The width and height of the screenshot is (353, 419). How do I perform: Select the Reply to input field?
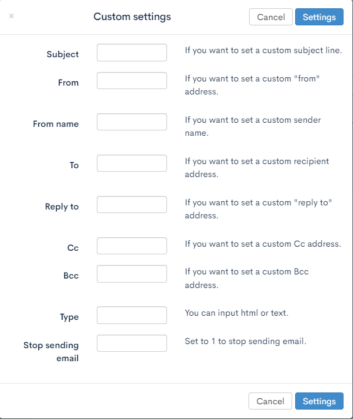(132, 204)
